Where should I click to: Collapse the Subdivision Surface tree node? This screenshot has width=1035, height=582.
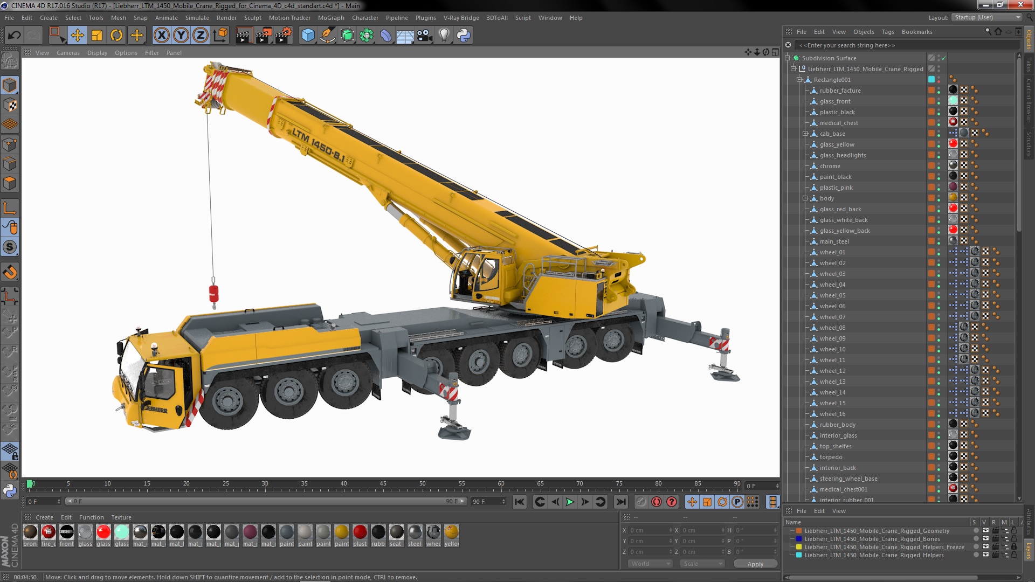788,58
